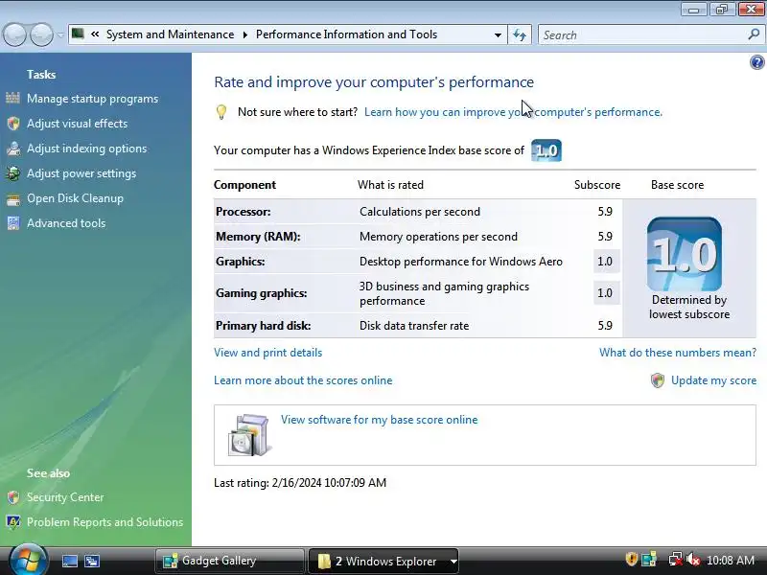This screenshot has width=767, height=575.
Task: Click System and Maintenance in breadcrumb
Action: [171, 34]
